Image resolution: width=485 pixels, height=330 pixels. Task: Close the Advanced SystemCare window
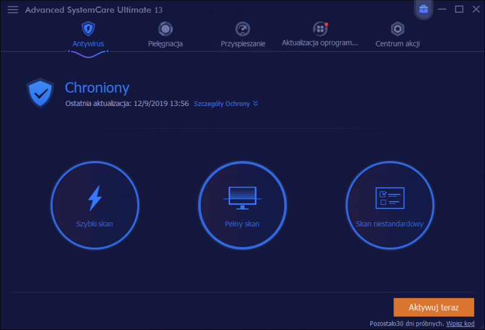(476, 9)
